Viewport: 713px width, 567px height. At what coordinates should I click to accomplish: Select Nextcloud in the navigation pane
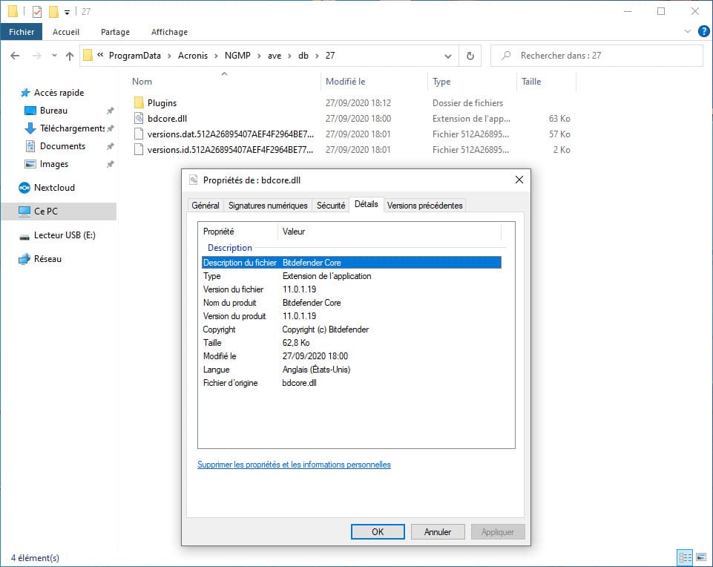point(54,188)
